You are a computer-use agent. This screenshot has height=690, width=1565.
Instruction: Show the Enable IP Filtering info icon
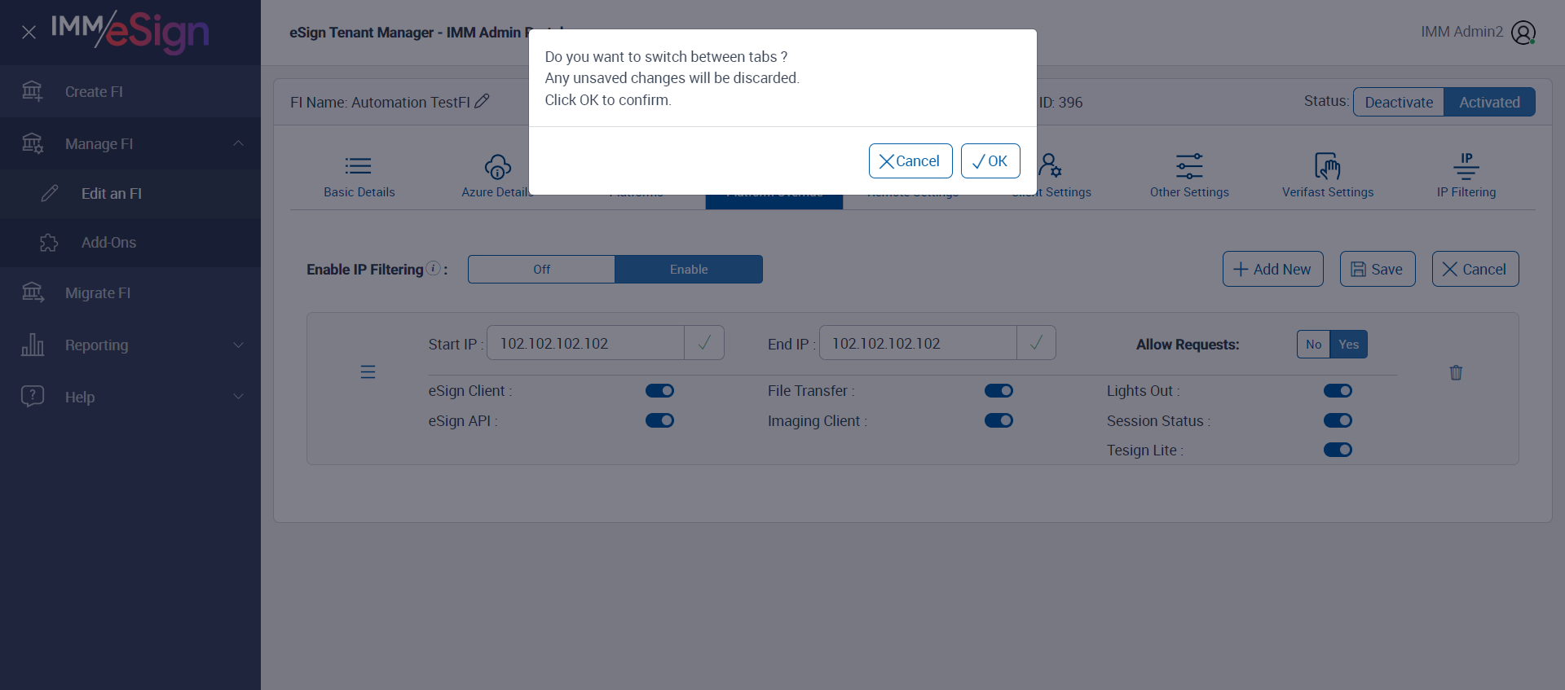(434, 268)
